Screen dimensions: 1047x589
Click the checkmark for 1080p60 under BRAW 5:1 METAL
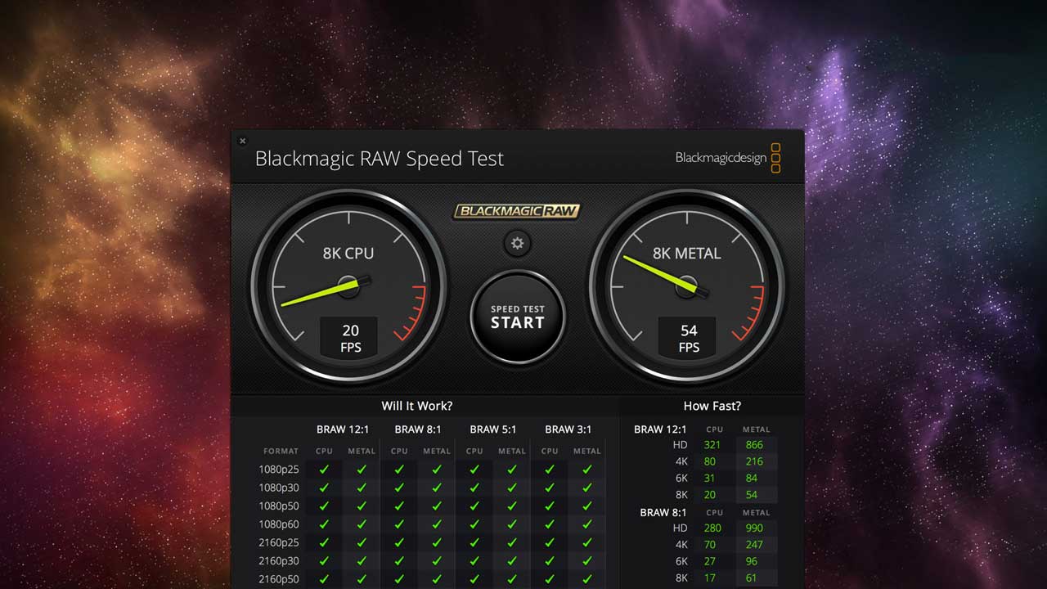[x=511, y=524]
